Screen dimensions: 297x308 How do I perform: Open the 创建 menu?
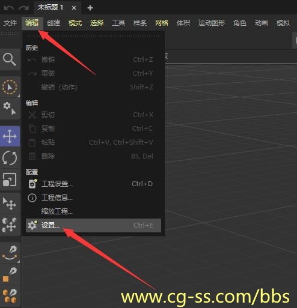coord(54,23)
